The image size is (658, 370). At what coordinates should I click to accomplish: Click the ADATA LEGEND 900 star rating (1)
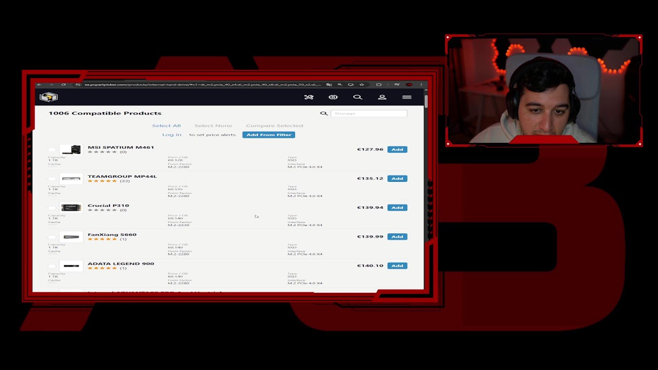click(x=102, y=268)
